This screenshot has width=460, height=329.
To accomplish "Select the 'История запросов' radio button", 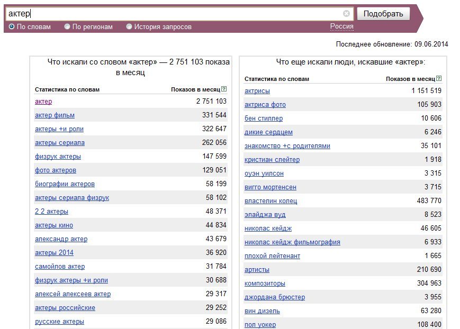I will 129,26.
